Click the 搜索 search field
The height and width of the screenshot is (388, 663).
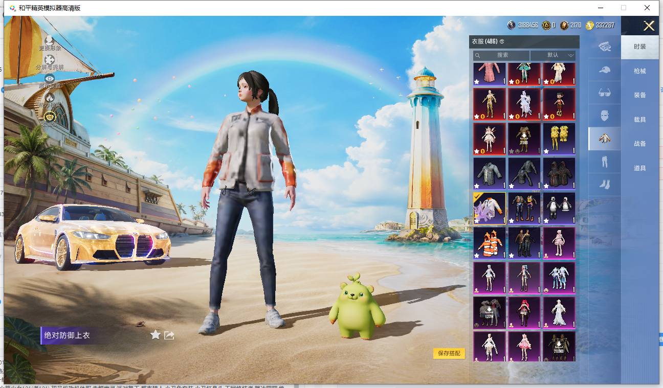coord(501,55)
